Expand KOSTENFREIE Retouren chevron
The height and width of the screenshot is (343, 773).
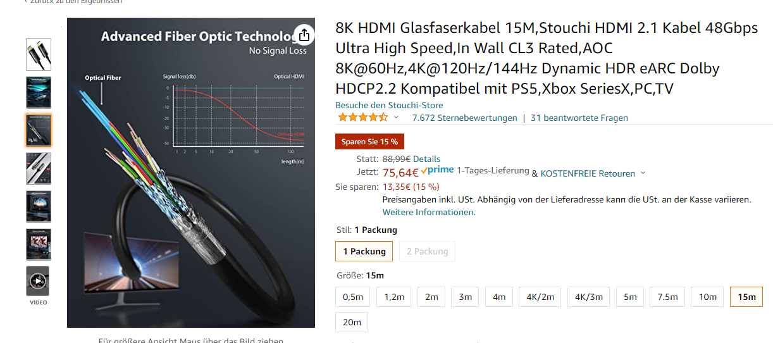tap(643, 173)
